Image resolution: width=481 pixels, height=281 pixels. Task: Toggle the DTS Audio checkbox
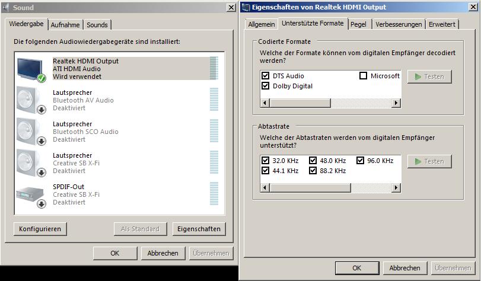pyautogui.click(x=265, y=75)
